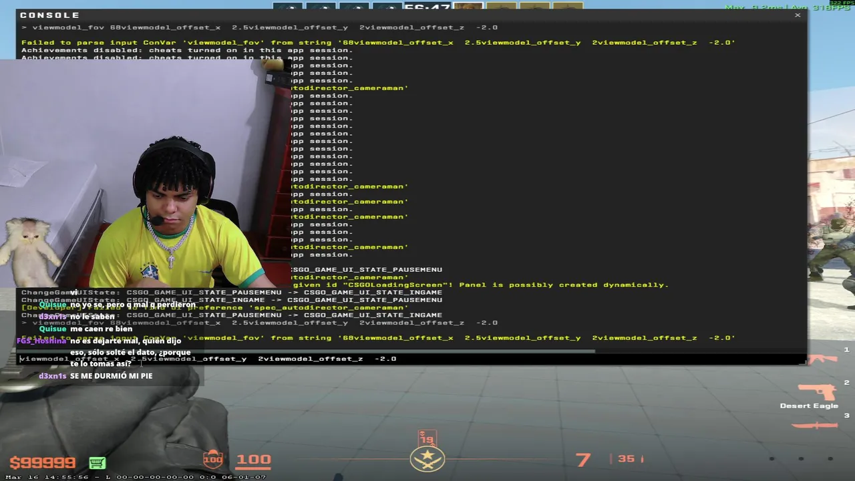Click the kill counter skull icon above team badge

click(427, 438)
